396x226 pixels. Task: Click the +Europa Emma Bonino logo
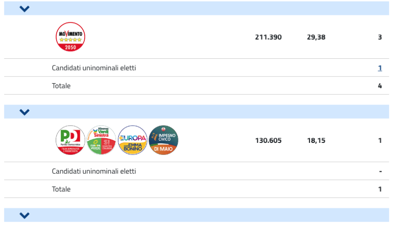[132, 140]
